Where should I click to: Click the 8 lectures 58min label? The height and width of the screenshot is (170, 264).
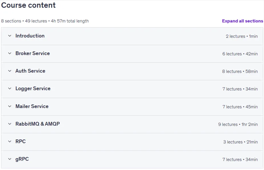click(x=240, y=71)
